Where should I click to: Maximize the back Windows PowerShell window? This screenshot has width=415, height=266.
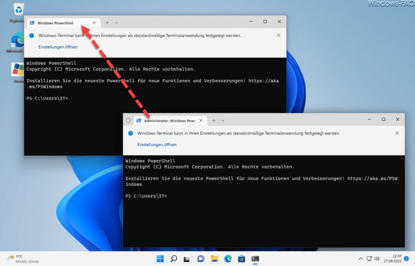[265, 22]
